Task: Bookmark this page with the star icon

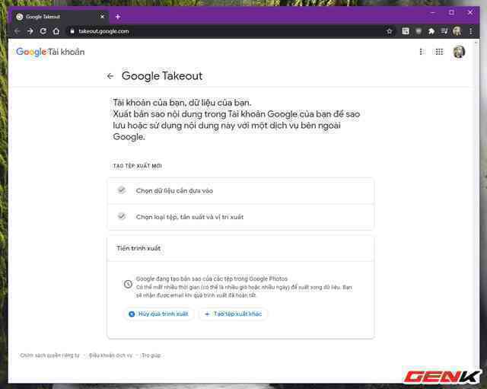Action: 389,31
